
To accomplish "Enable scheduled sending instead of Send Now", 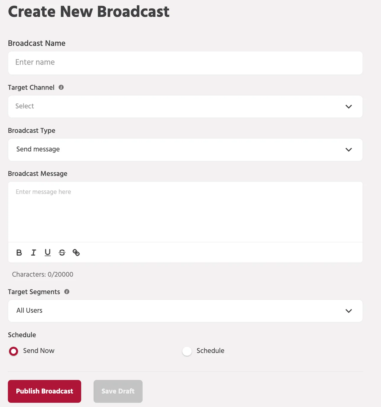I will [x=187, y=351].
